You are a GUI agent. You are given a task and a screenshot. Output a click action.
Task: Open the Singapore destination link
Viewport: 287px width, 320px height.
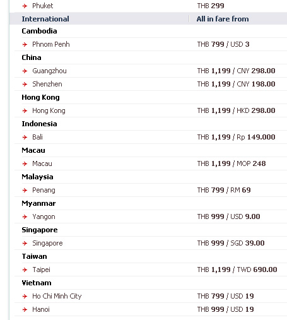click(x=47, y=243)
